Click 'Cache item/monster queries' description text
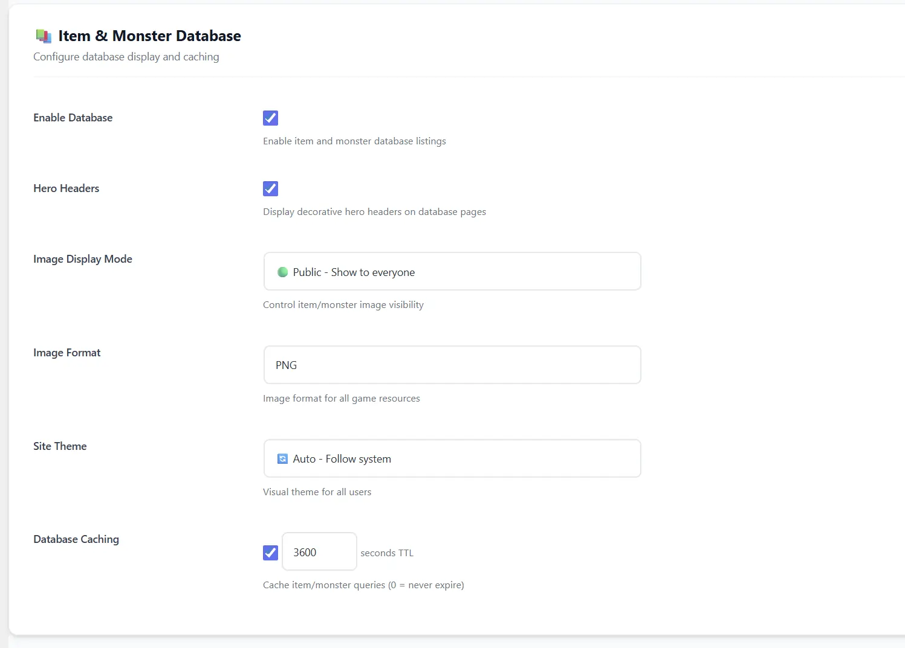Screen dimensions: 905x648 coord(363,585)
